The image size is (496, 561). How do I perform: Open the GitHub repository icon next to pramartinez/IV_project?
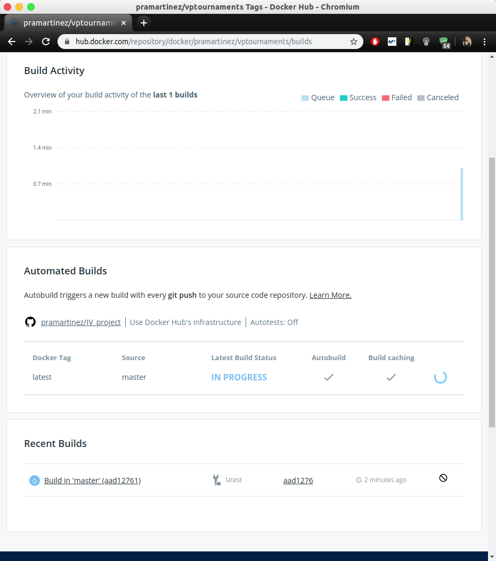30,322
